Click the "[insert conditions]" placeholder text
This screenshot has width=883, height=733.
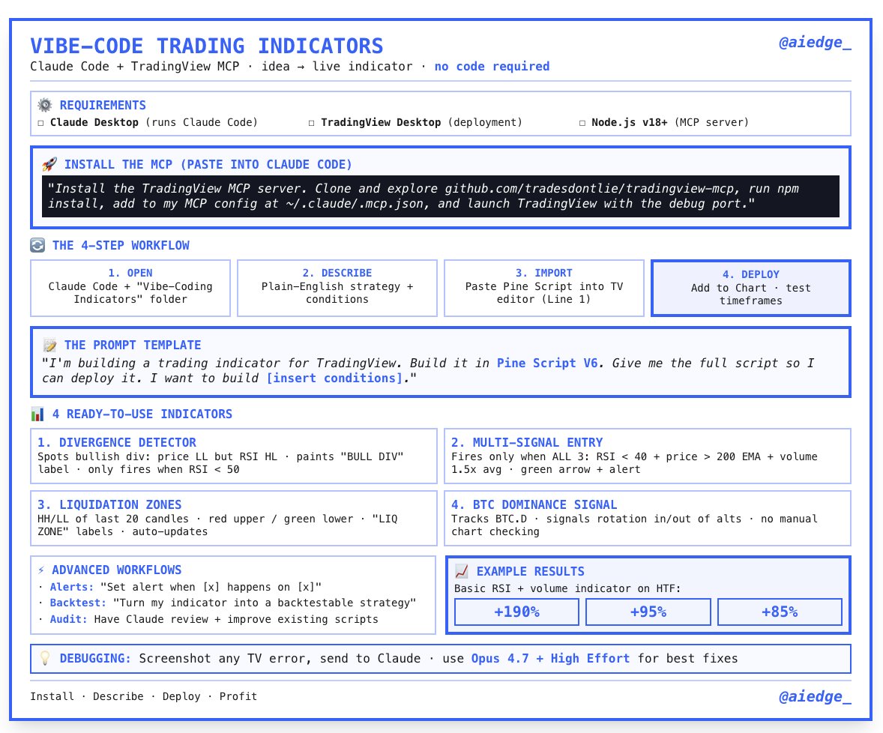(x=335, y=378)
